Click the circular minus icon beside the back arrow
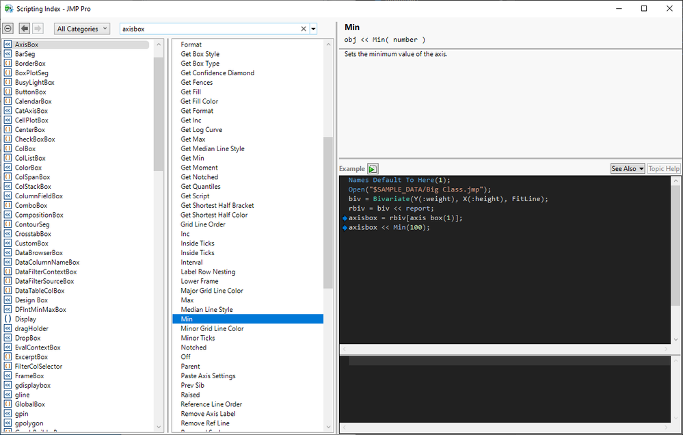This screenshot has width=683, height=435. pos(8,29)
